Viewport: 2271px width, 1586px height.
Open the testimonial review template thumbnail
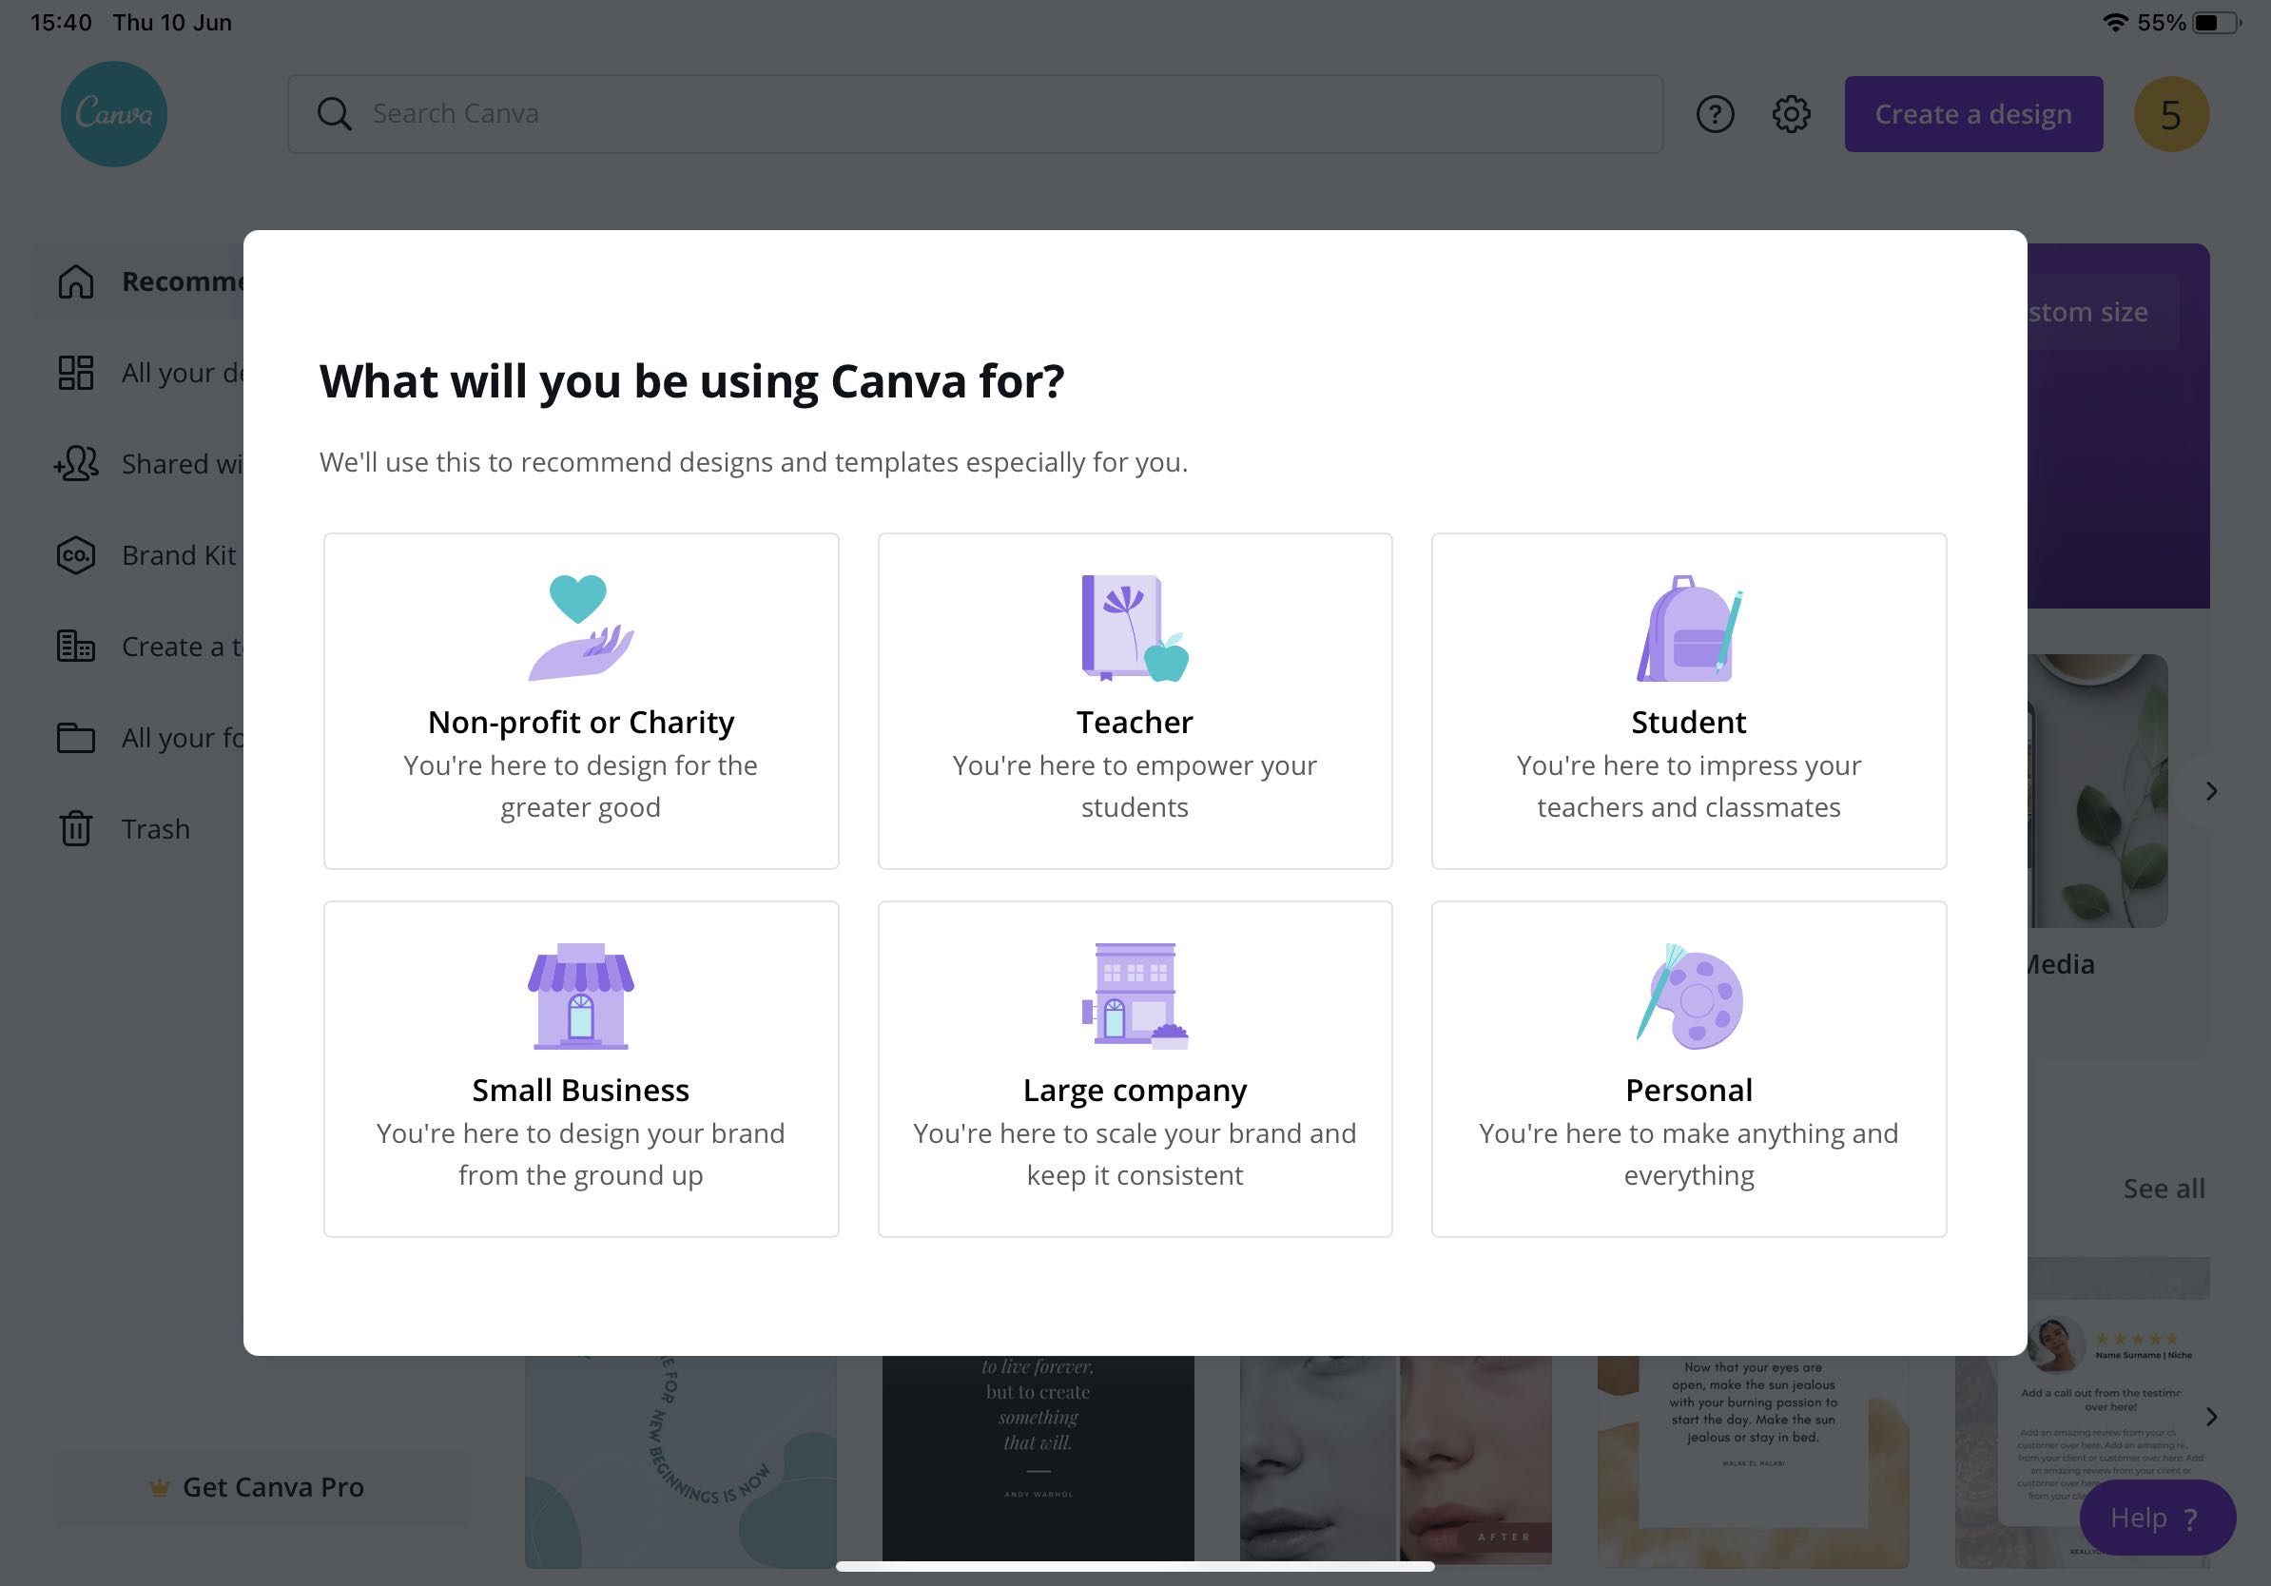2082,1412
